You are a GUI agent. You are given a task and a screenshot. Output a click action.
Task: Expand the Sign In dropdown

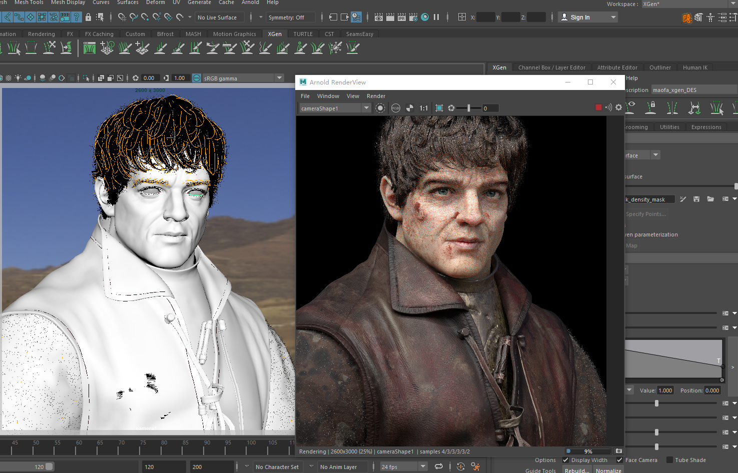tap(588, 17)
